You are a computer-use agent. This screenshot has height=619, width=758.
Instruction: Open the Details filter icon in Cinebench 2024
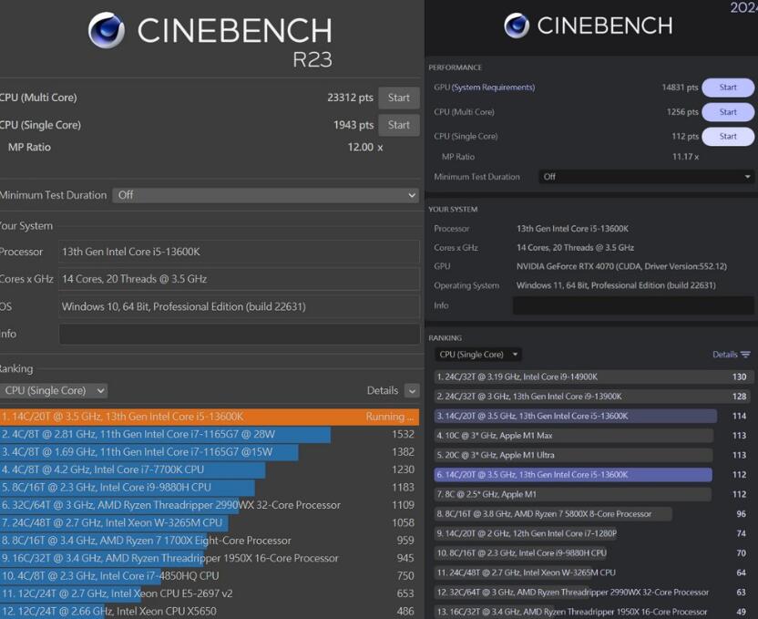[745, 355]
